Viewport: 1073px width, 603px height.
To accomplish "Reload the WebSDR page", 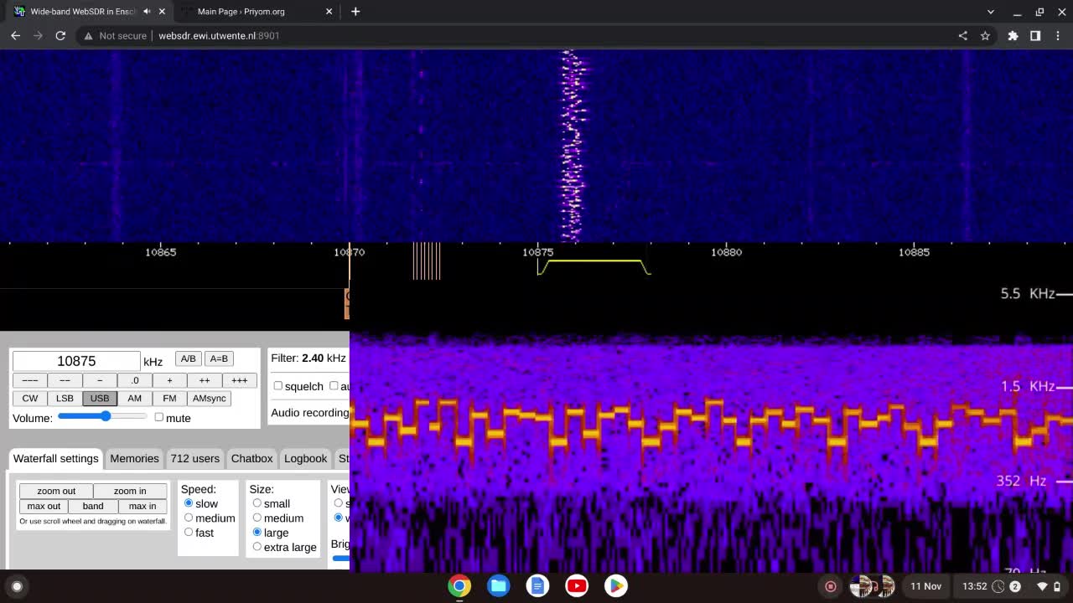I will tap(60, 36).
